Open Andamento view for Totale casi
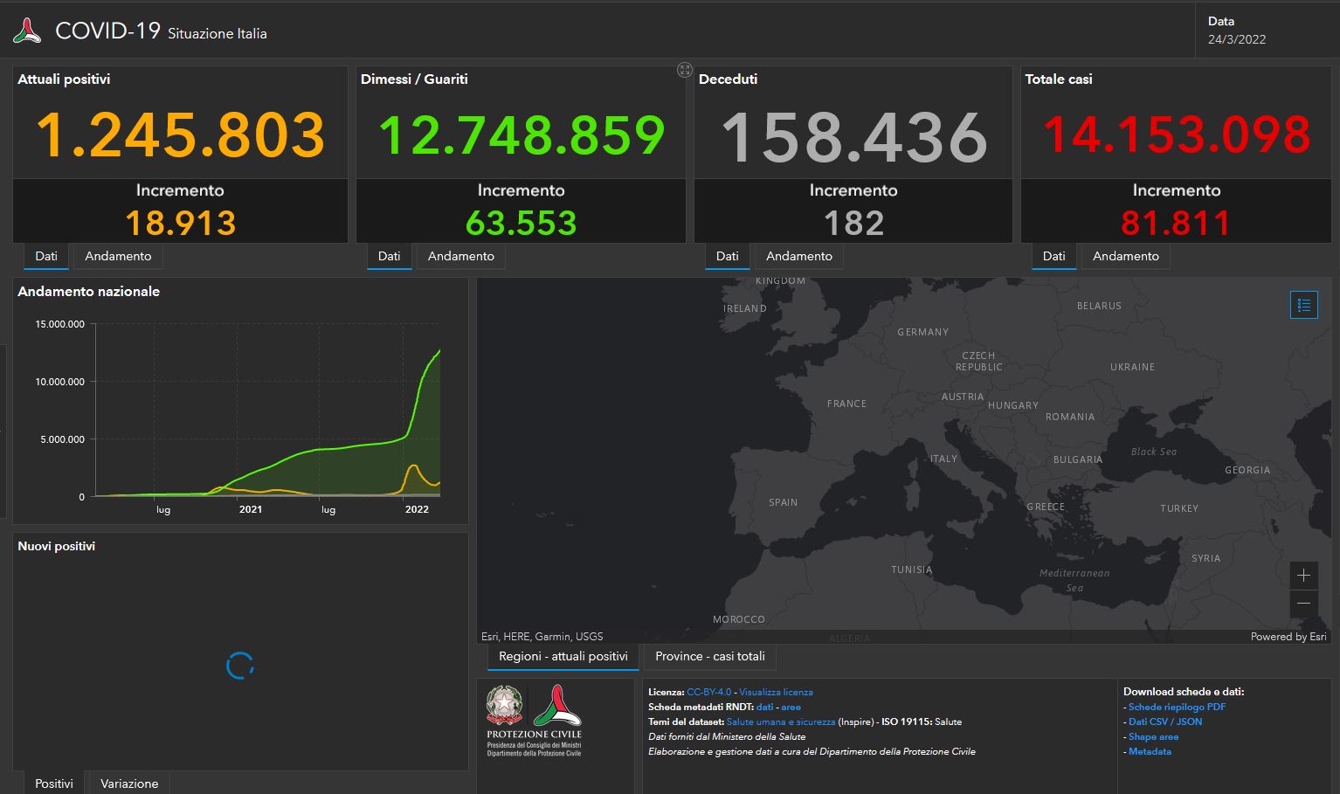Image resolution: width=1340 pixels, height=794 pixels. click(x=1125, y=256)
